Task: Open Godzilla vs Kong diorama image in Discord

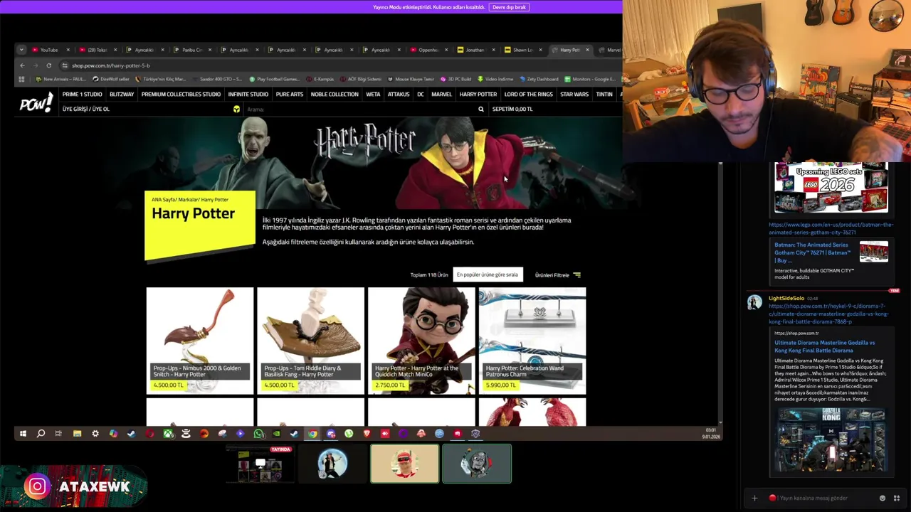Action: point(831,439)
